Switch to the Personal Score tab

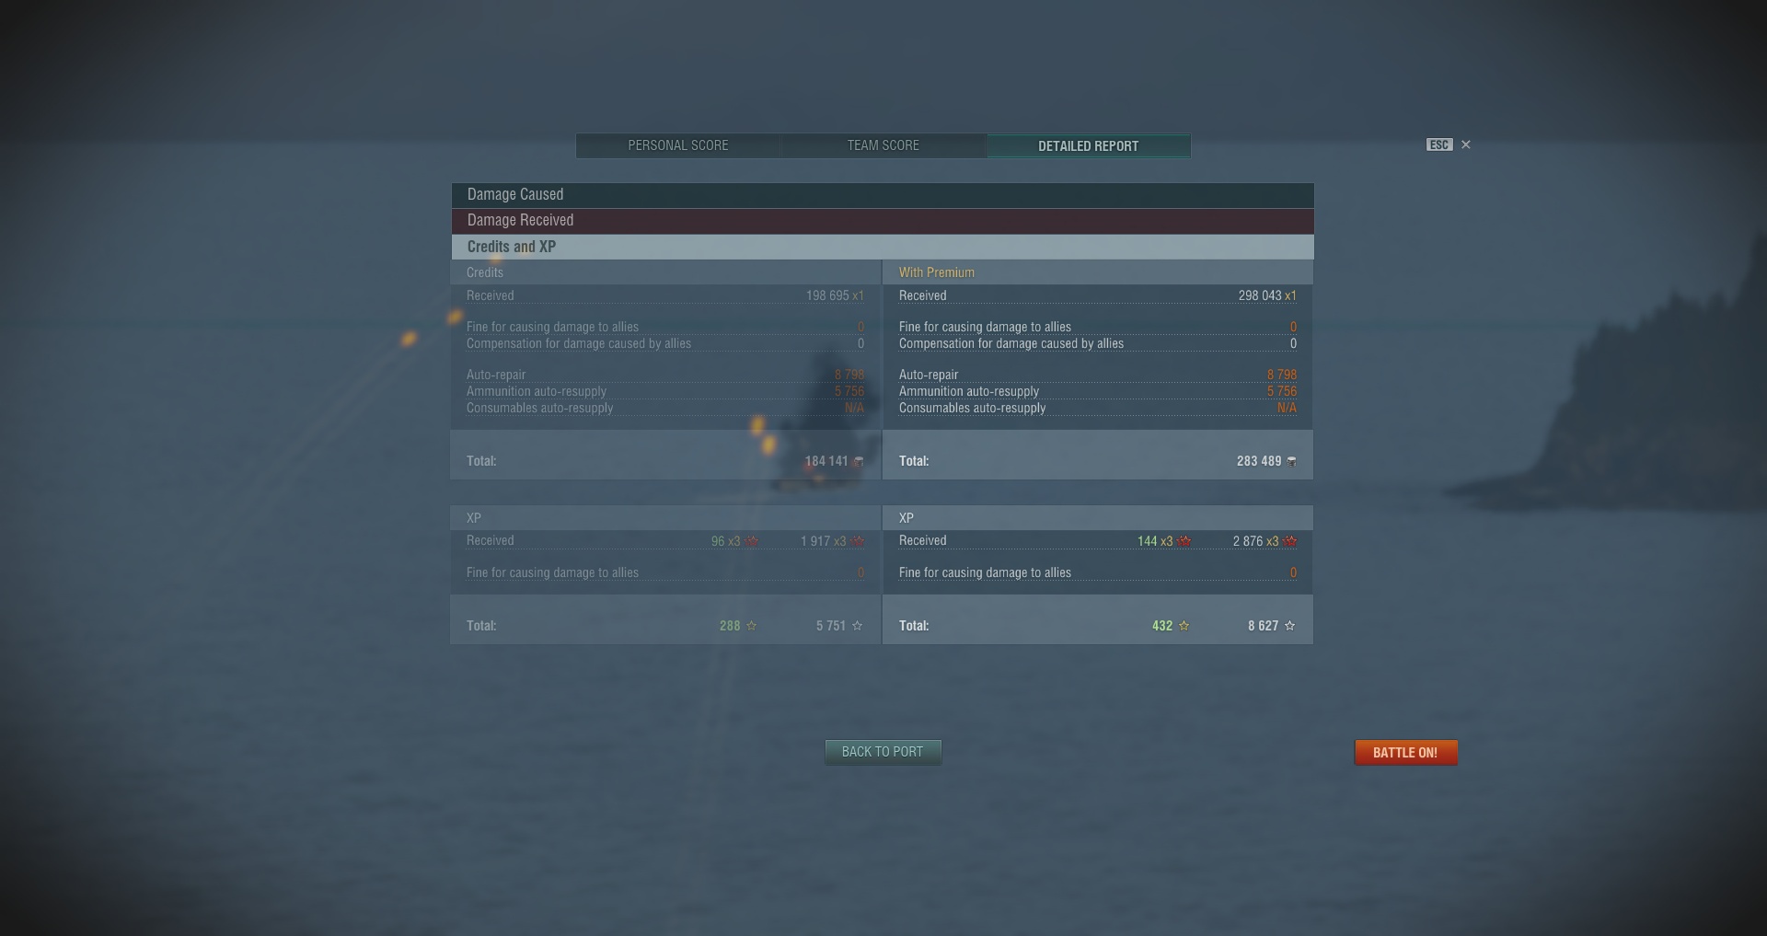[x=678, y=145]
